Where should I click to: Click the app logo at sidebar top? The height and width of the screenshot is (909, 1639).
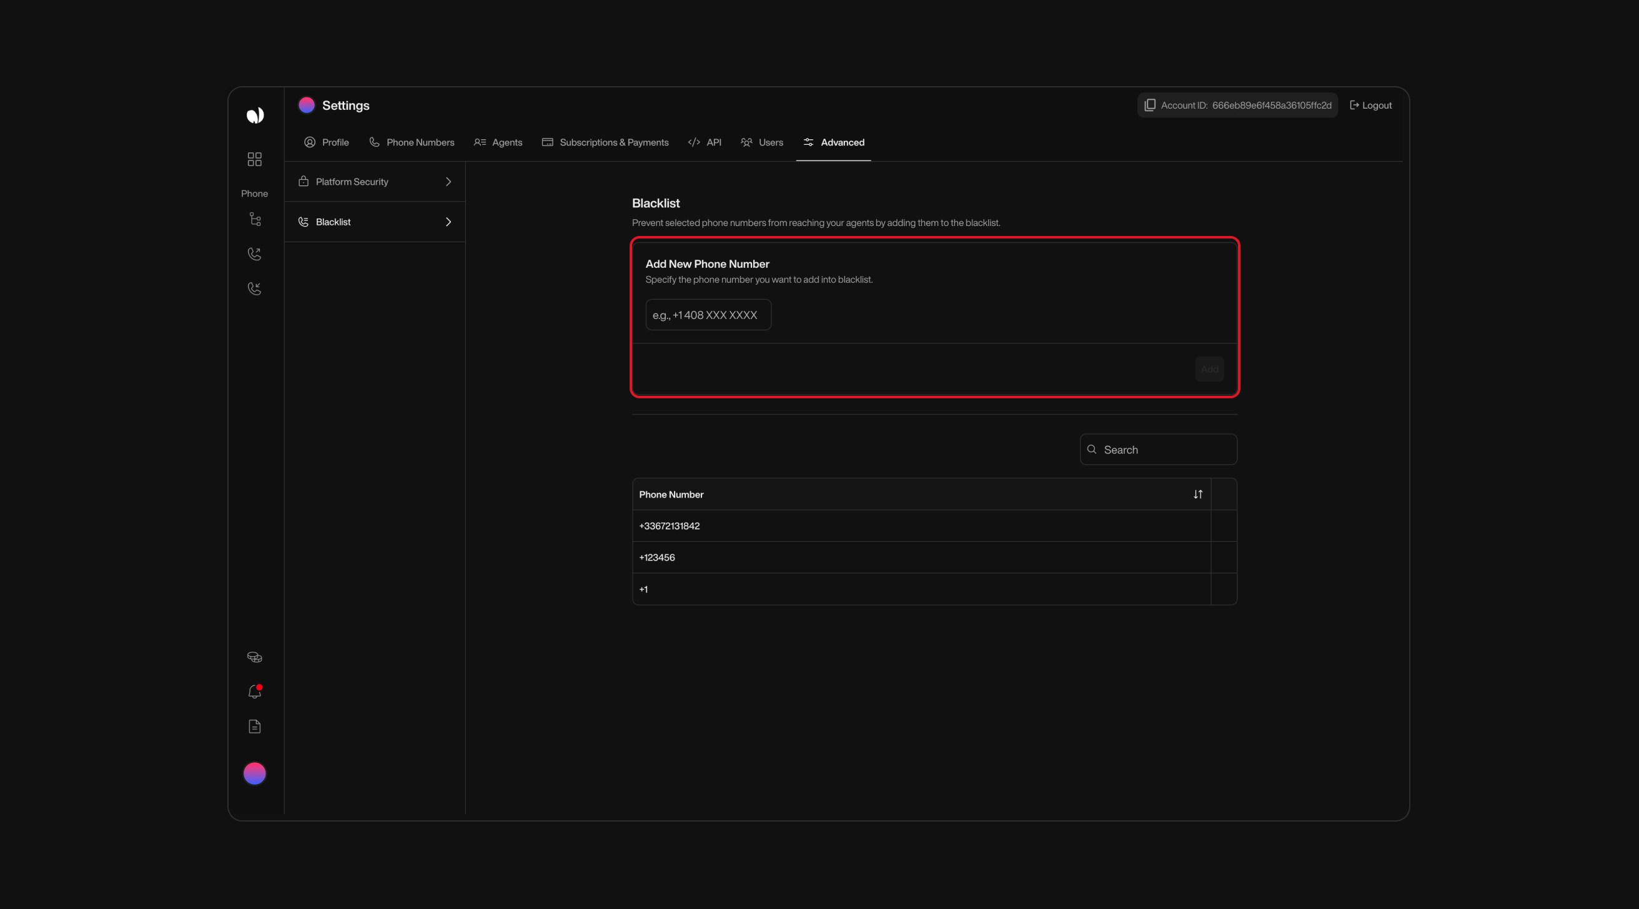tap(255, 115)
